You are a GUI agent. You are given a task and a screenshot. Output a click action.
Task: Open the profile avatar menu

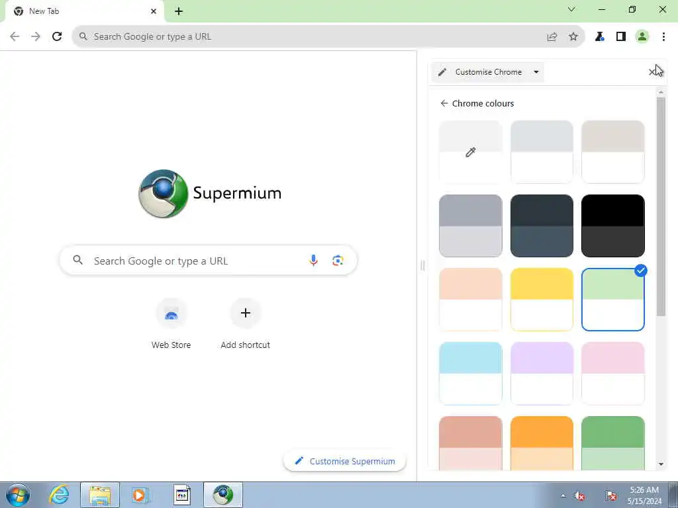point(642,37)
